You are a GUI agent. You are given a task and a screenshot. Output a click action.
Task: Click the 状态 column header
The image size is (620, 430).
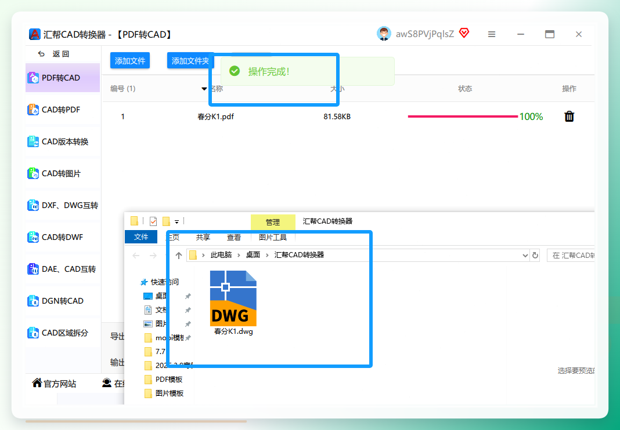click(465, 89)
